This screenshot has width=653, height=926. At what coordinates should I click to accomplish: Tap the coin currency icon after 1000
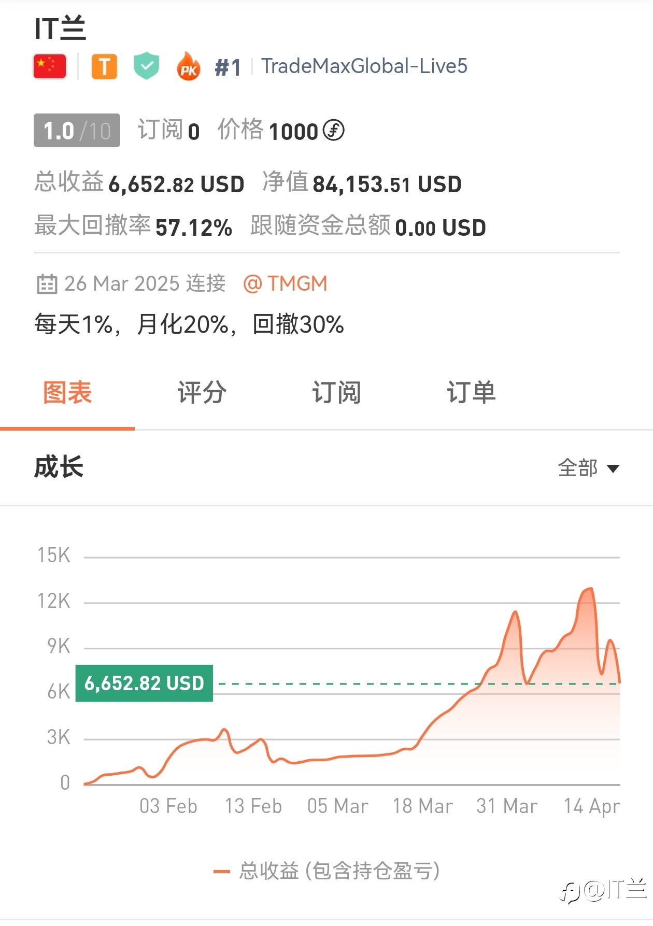point(333,130)
